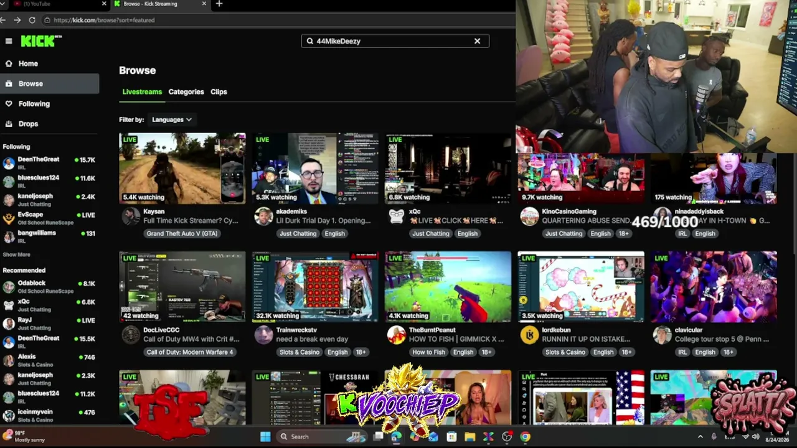Expand Show More under Following
This screenshot has height=448, width=797.
pos(16,254)
